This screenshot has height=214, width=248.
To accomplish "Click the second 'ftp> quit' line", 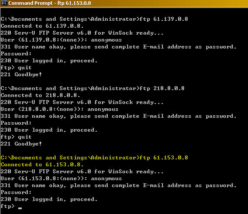I will [16, 137].
